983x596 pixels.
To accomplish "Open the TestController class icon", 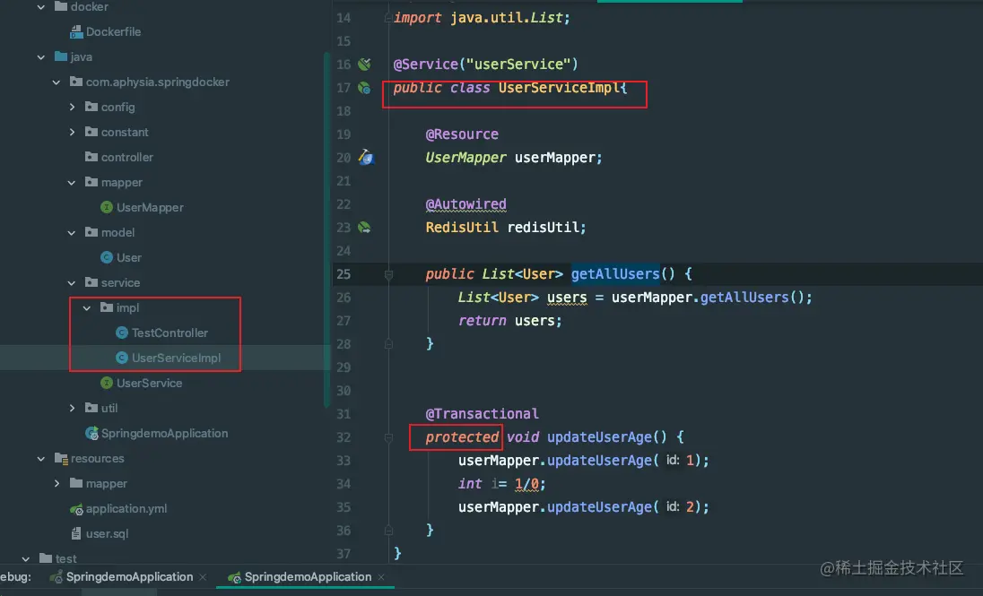I will [x=122, y=333].
